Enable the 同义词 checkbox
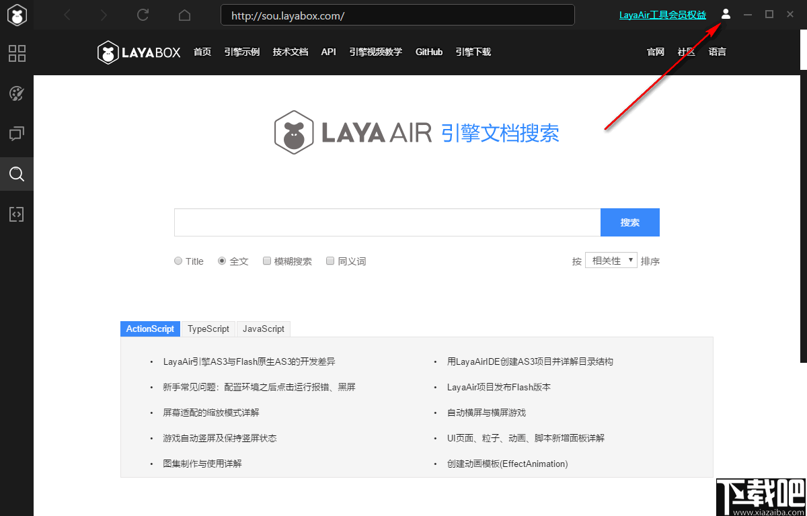The height and width of the screenshot is (516, 807). pyautogui.click(x=330, y=261)
